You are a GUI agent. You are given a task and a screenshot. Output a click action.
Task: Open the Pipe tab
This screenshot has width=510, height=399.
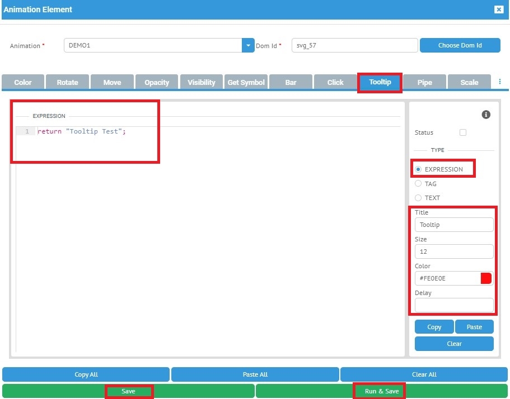coord(424,82)
